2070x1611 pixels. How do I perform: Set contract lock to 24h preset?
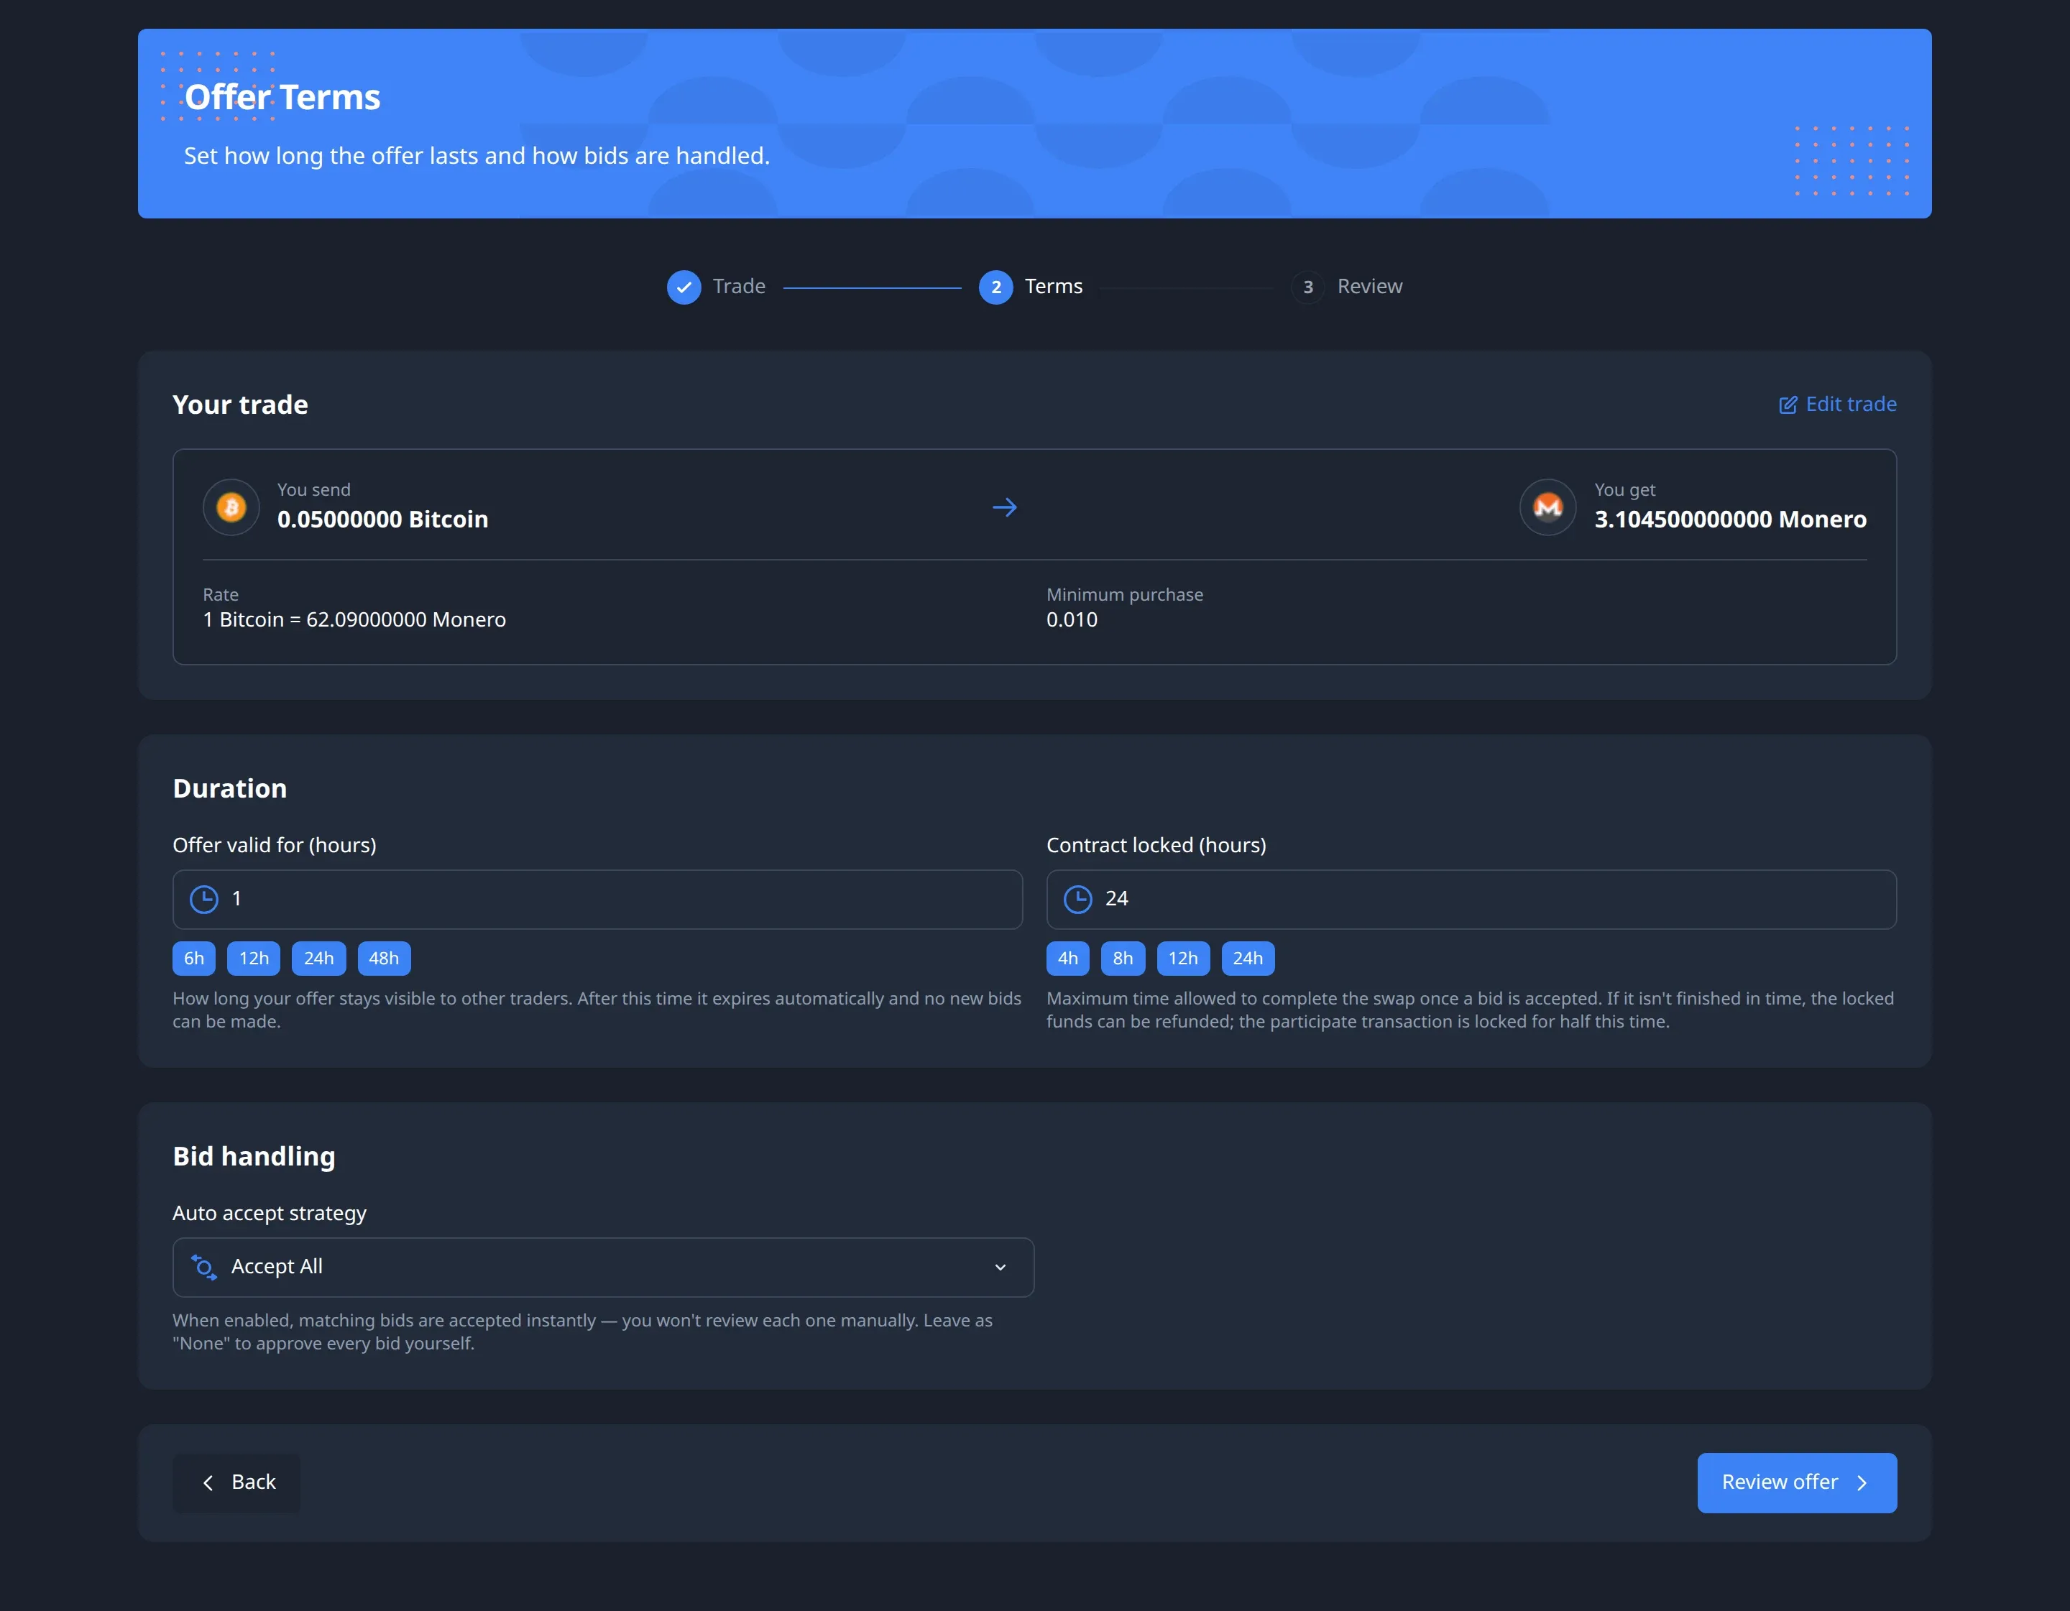click(x=1248, y=958)
